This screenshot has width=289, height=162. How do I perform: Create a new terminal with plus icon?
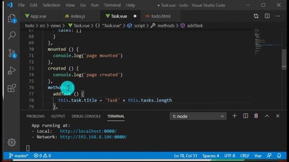(x=234, y=116)
